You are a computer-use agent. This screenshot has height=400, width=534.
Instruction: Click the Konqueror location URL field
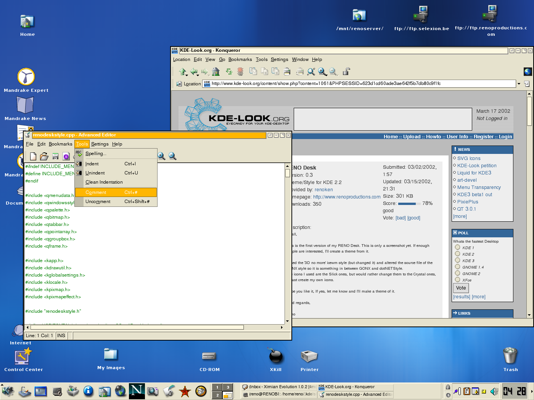pyautogui.click(x=360, y=83)
